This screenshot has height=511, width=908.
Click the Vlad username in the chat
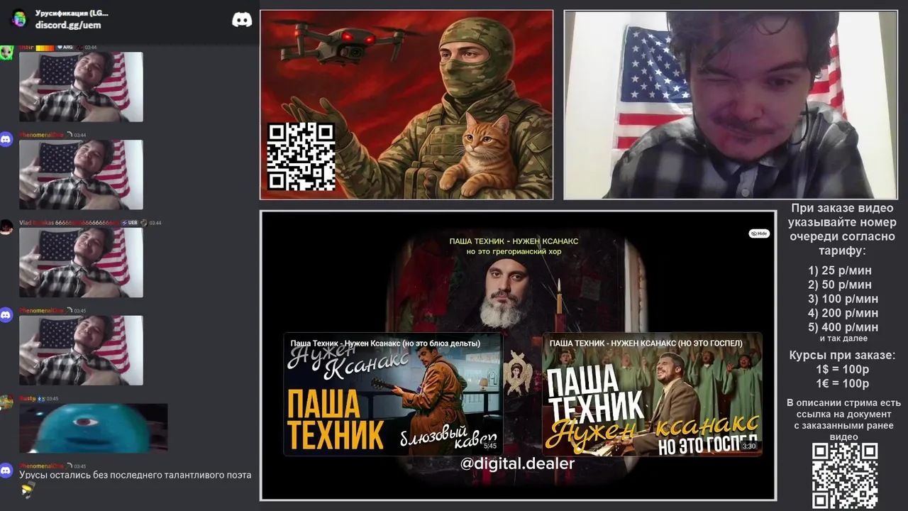(71, 223)
